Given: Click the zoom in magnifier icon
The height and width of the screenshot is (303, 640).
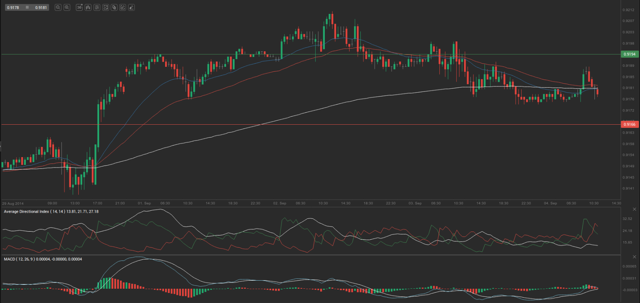Looking at the screenshot, I should (67, 7).
